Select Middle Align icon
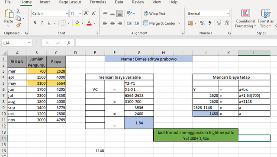This screenshot has width=277, height=157. click(113, 13)
